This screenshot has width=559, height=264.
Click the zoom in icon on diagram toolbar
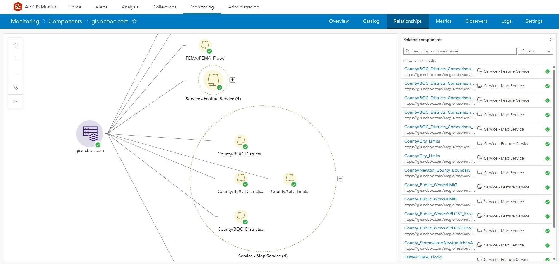point(15,59)
